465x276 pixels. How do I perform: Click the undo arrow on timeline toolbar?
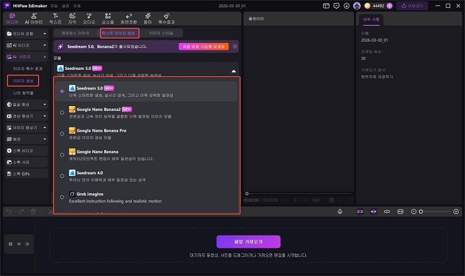(x=9, y=212)
